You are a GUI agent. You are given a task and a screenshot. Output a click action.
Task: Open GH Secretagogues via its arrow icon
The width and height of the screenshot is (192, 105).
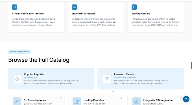pos(61,98)
